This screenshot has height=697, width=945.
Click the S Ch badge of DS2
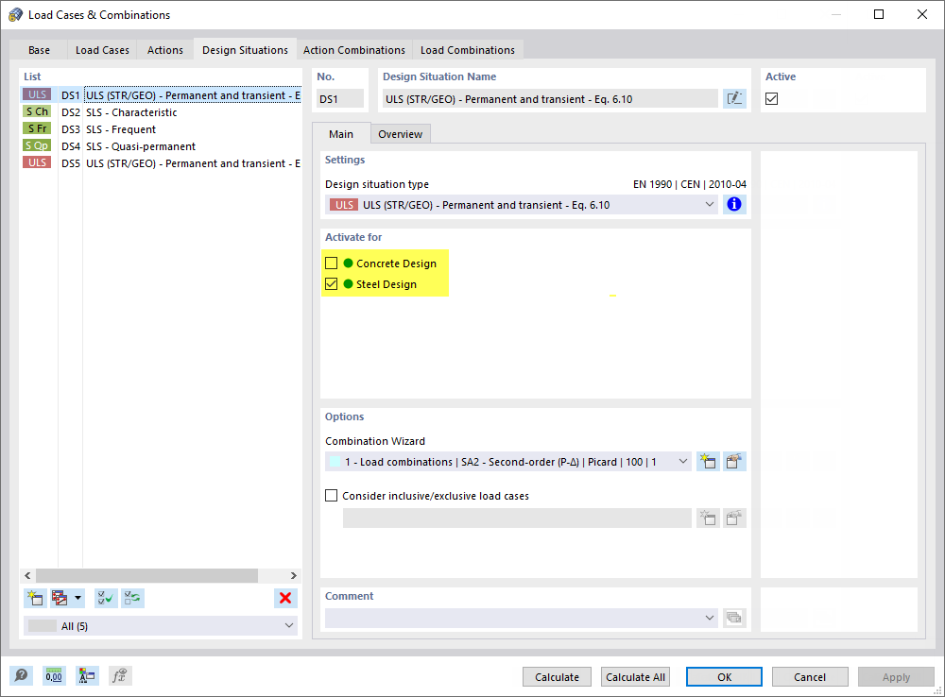38,111
